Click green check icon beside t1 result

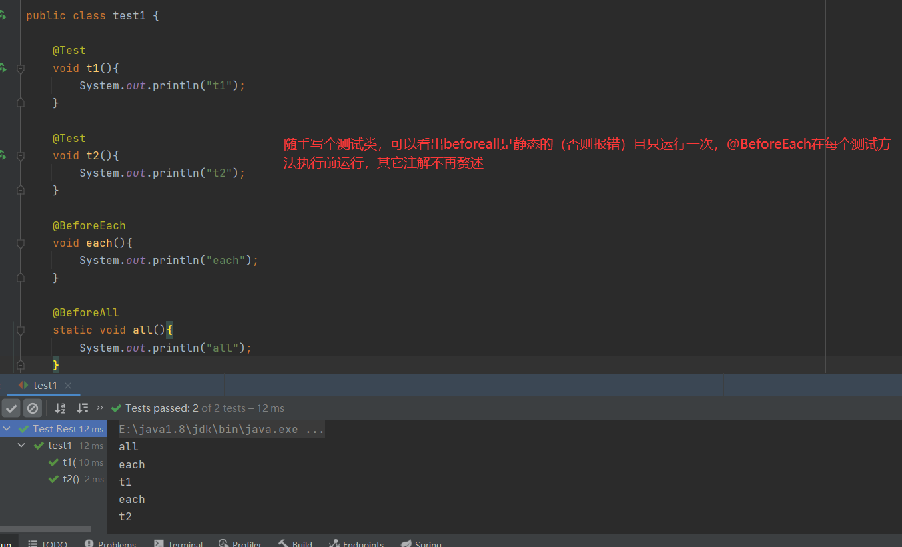pos(53,462)
